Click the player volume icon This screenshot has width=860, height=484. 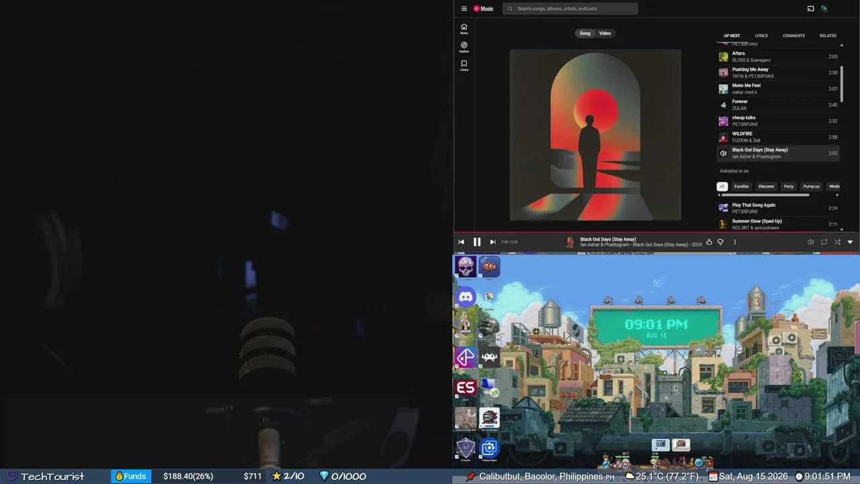[x=810, y=242]
